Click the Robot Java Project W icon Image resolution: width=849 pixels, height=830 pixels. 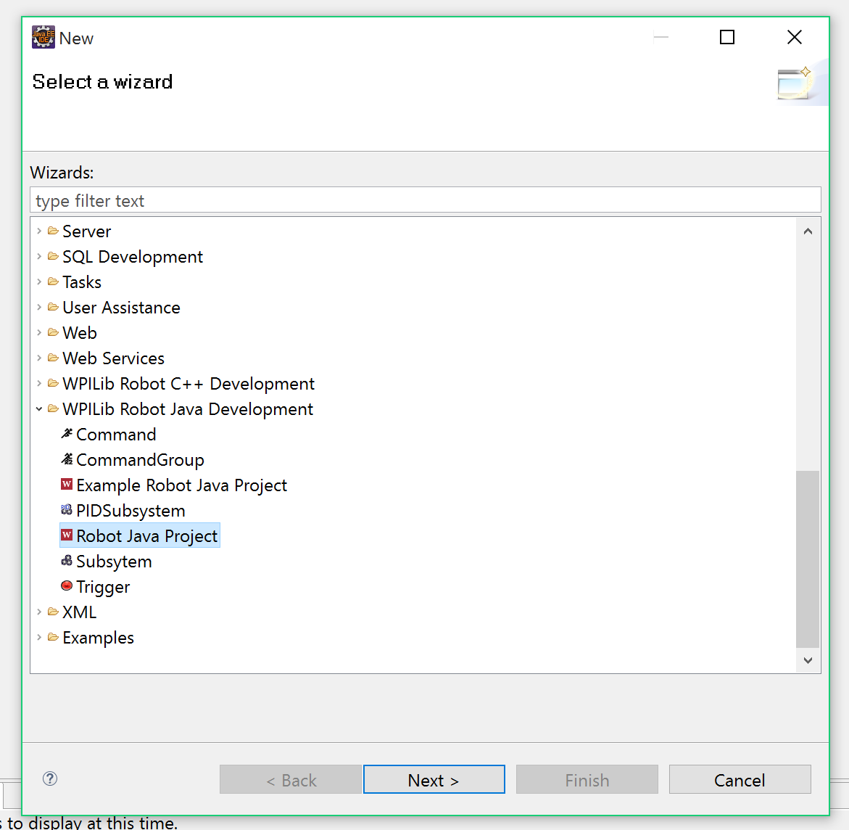[x=66, y=535]
